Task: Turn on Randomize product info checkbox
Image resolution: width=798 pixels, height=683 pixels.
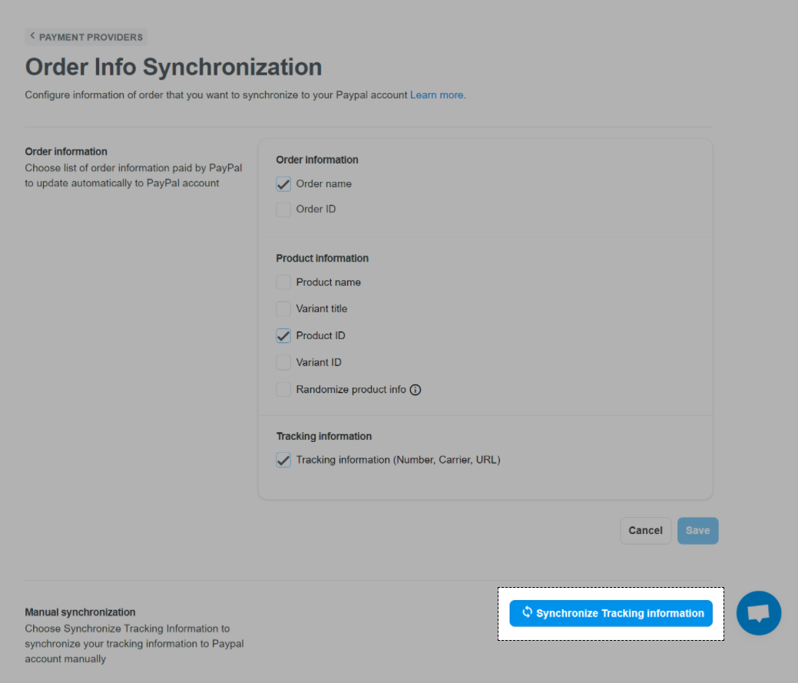Action: tap(283, 390)
